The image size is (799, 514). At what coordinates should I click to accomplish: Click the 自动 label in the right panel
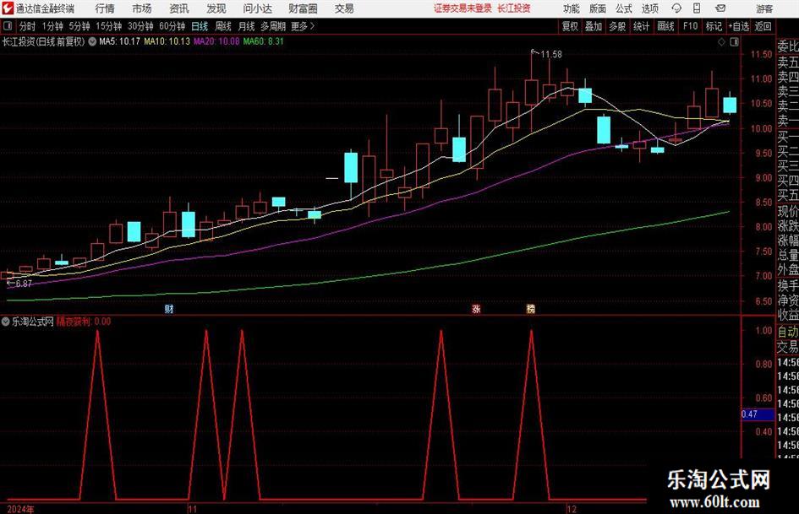click(x=788, y=332)
